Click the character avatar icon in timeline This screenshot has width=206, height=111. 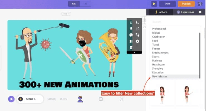pyautogui.click(x=80, y=99)
